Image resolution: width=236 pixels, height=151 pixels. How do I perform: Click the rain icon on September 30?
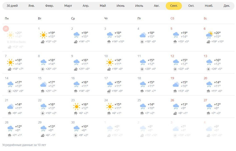pos(77,128)
